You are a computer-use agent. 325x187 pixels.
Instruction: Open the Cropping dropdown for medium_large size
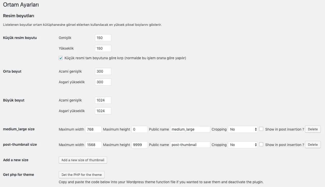pyautogui.click(x=243, y=129)
